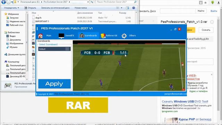
Task: Sort by Дата изменения column header
Action: point(85,13)
